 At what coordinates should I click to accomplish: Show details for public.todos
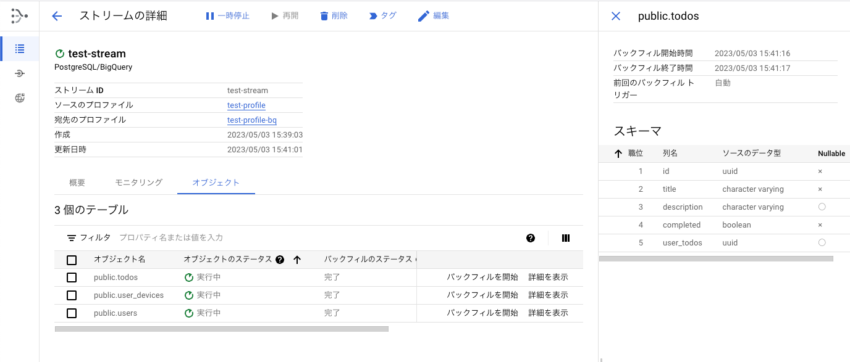[x=548, y=278]
